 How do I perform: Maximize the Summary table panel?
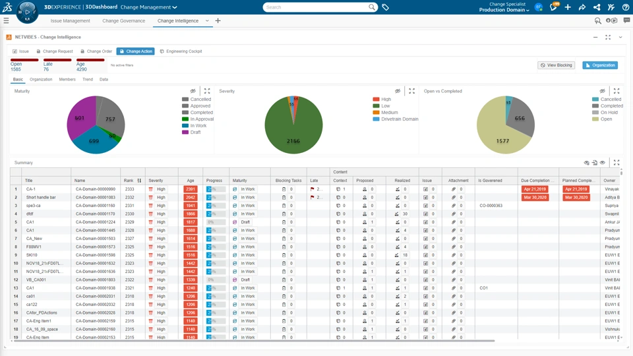click(x=617, y=163)
